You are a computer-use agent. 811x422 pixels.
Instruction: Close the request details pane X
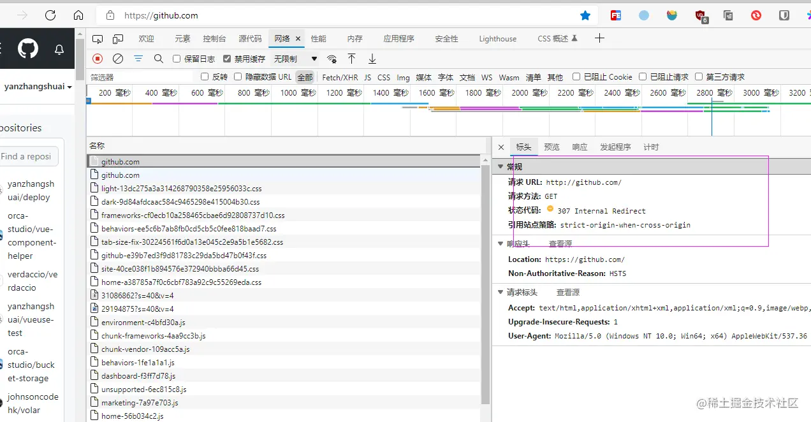coord(501,147)
